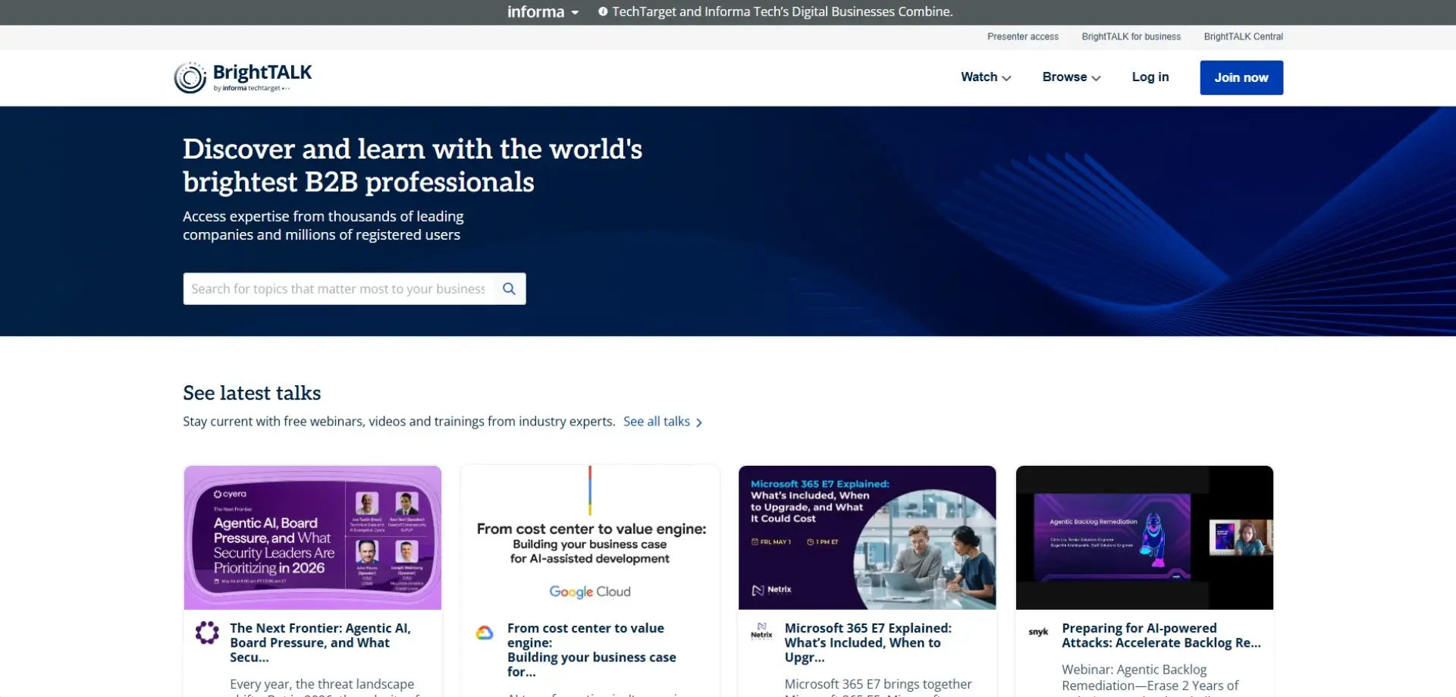Focus the topic search input field

(338, 289)
